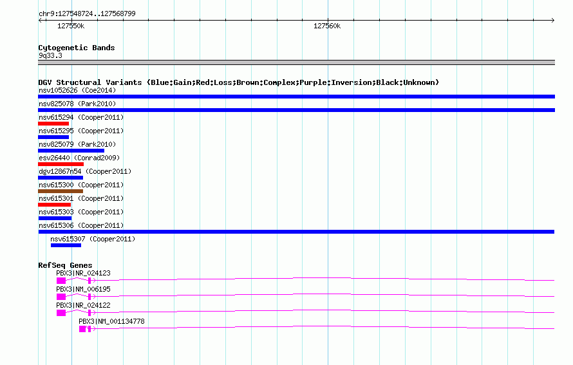Screen dimensions: 573x365
Task: Open the nsv615301 (Cooper2011) label
Action: coord(81,198)
